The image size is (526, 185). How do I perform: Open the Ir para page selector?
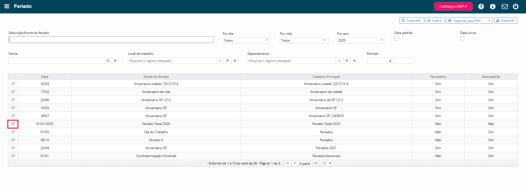(314, 163)
